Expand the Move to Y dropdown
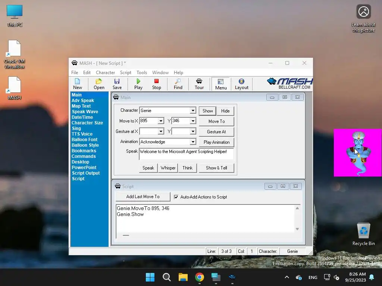The height and width of the screenshot is (286, 382). 193,121
